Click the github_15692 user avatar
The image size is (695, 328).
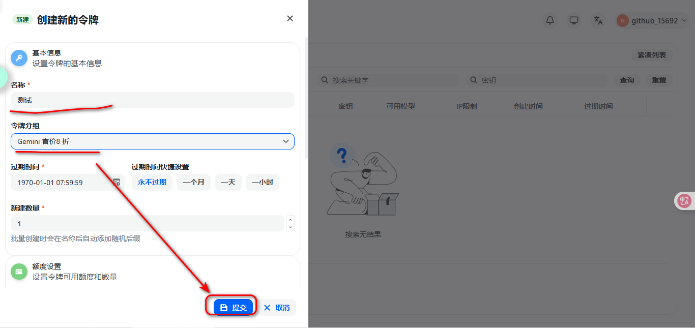(622, 20)
